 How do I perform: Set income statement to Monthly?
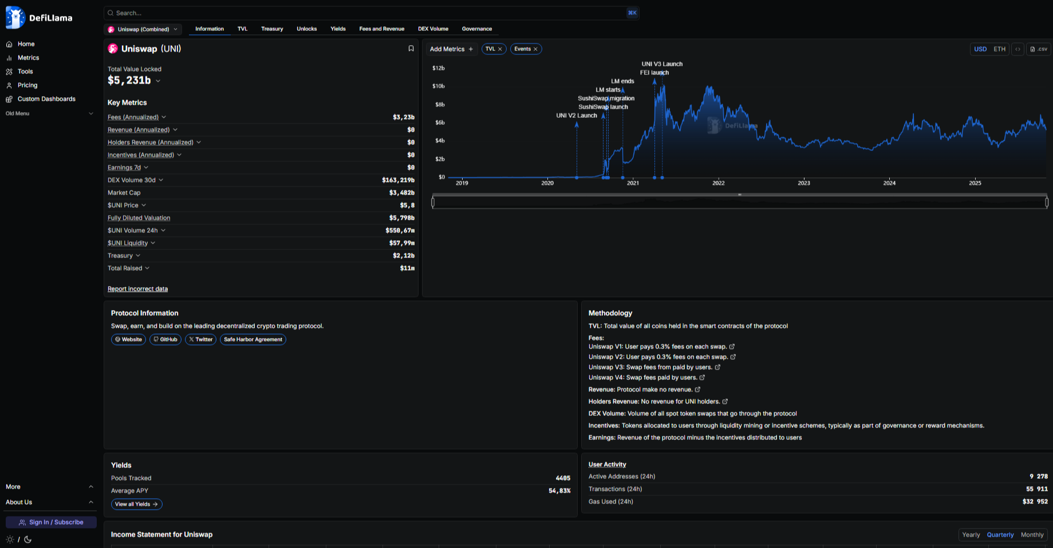click(1032, 535)
